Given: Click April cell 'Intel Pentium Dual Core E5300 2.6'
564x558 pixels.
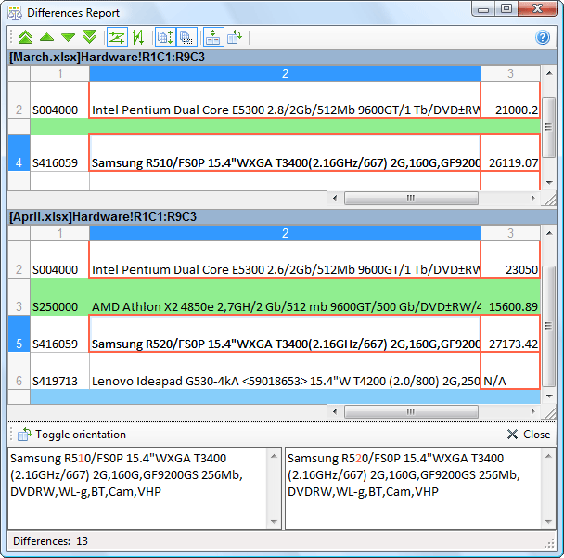Looking at the screenshot, I should click(x=285, y=260).
